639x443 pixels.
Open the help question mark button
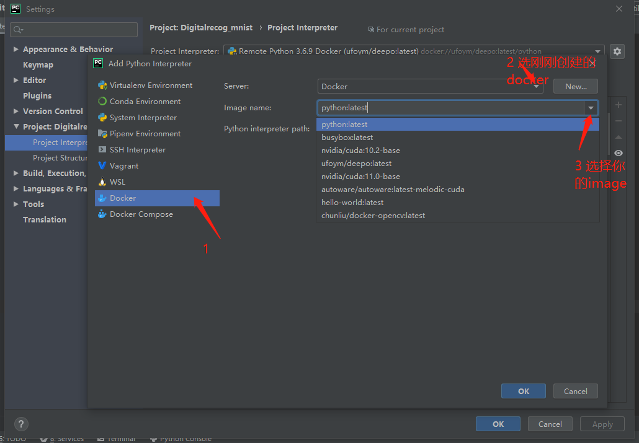coord(21,424)
